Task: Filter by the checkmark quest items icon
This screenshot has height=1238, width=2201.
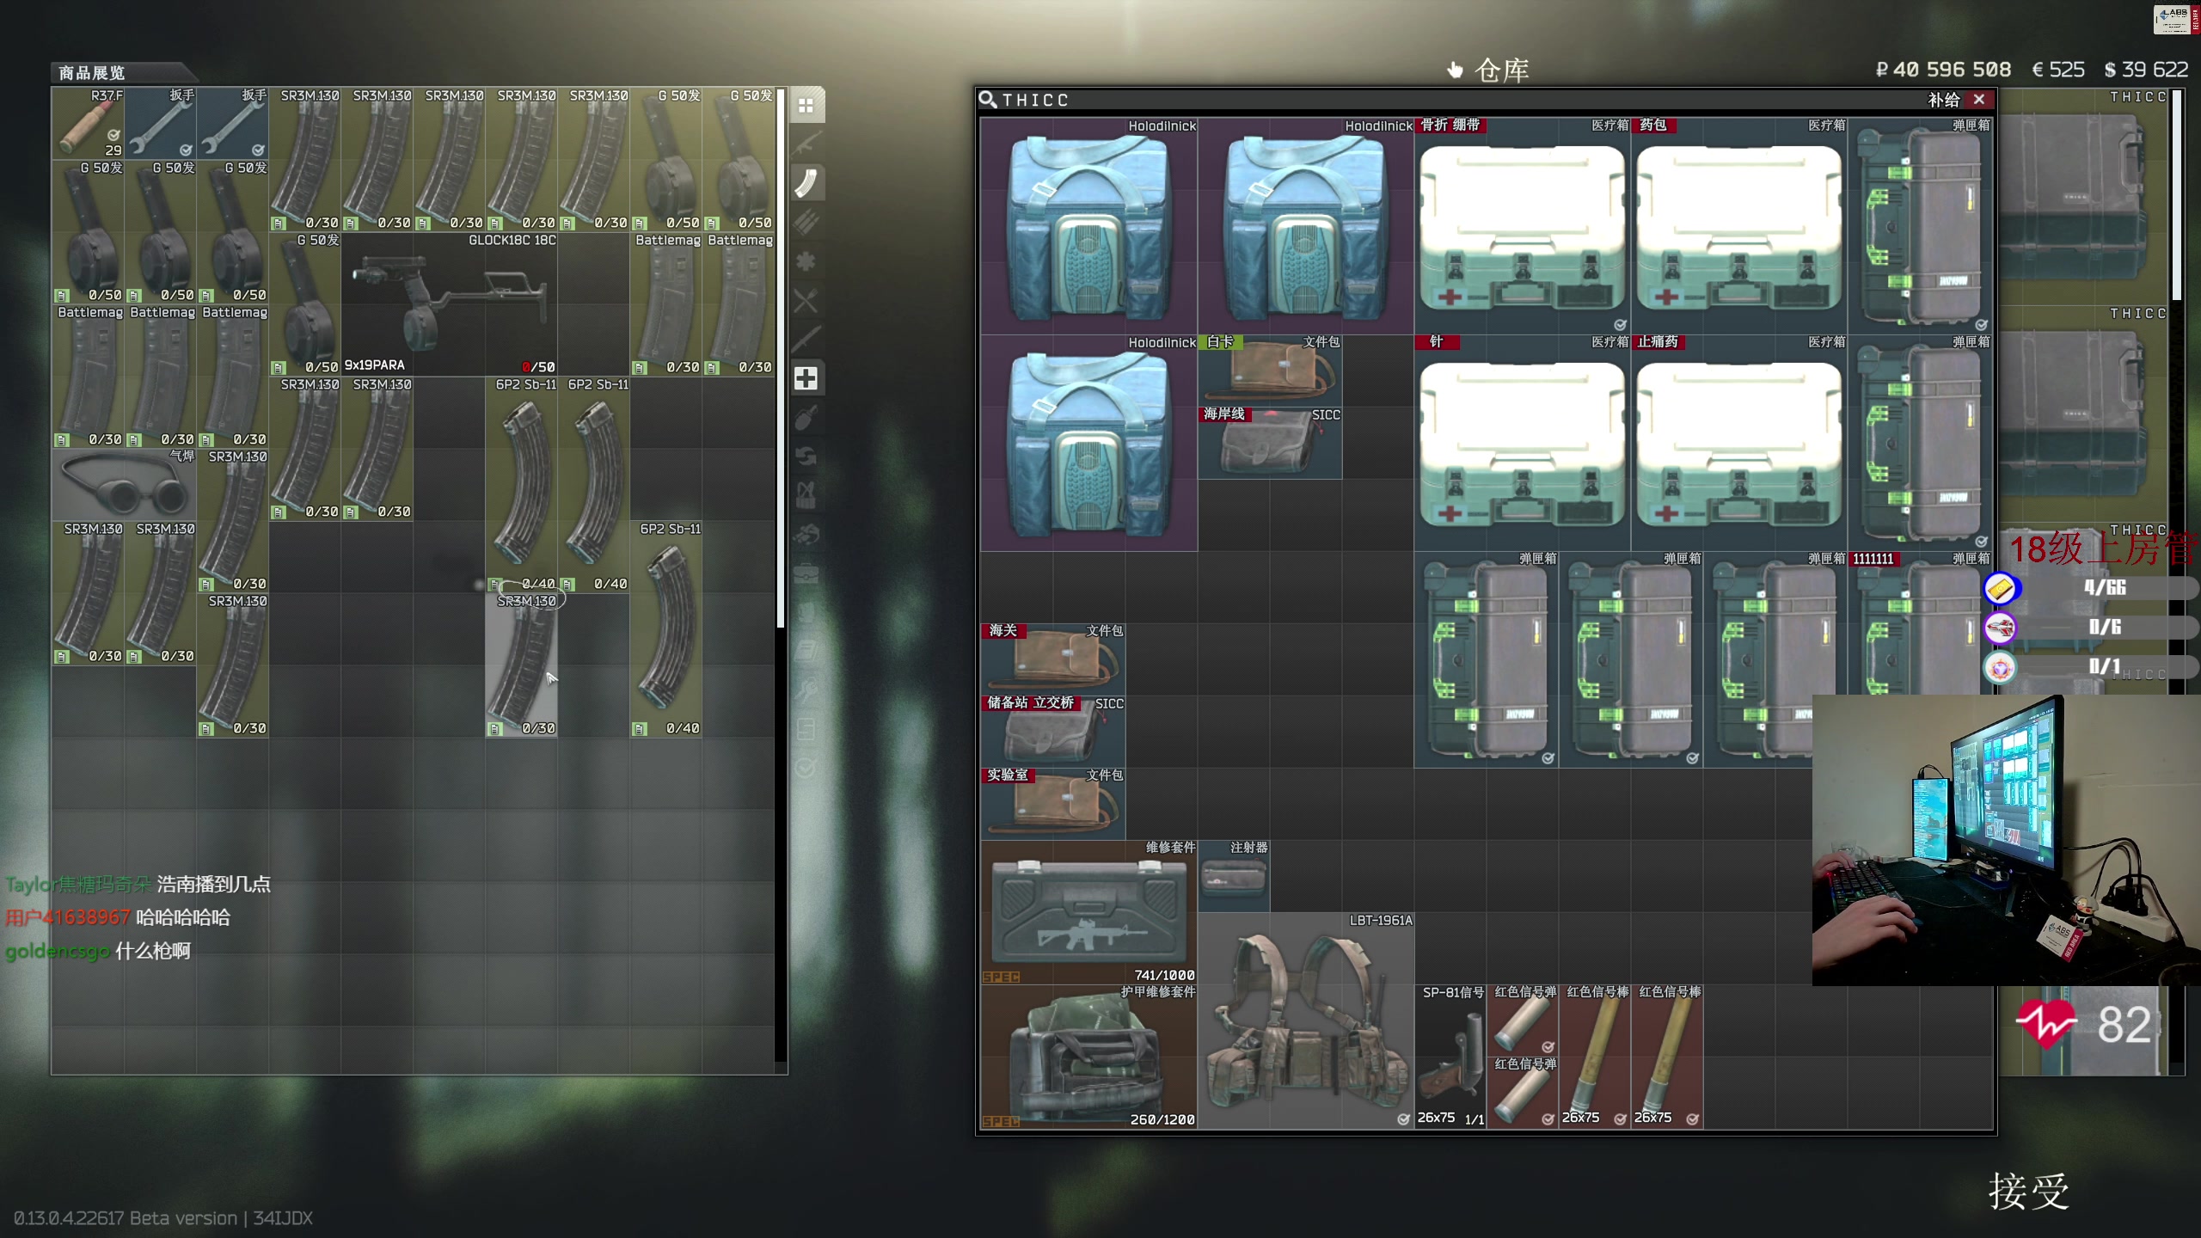Action: click(x=806, y=768)
